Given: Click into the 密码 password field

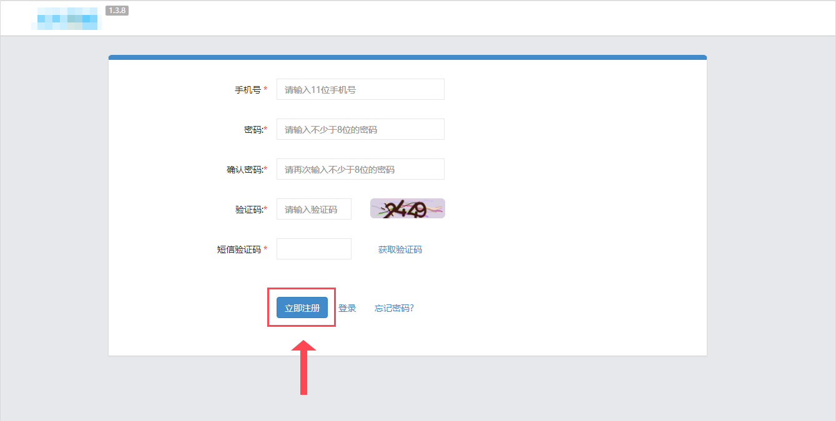Looking at the screenshot, I should pos(360,129).
